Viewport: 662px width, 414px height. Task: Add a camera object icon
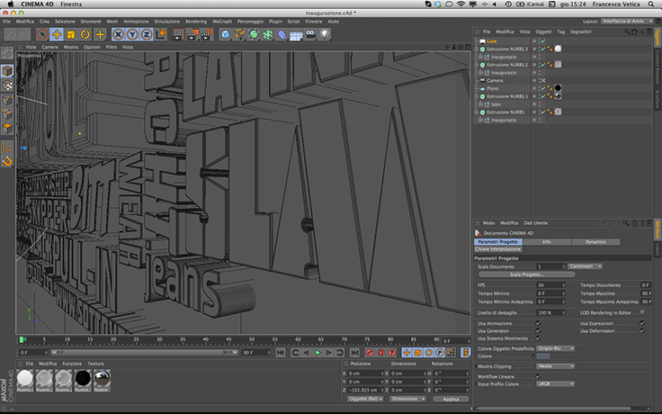tap(310, 34)
